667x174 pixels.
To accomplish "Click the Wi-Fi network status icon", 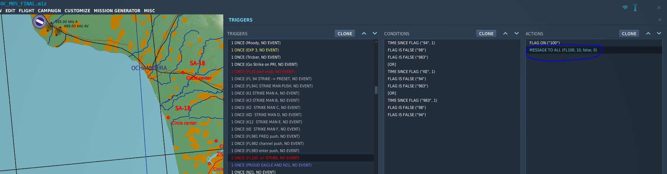I will pyautogui.click(x=625, y=8).
